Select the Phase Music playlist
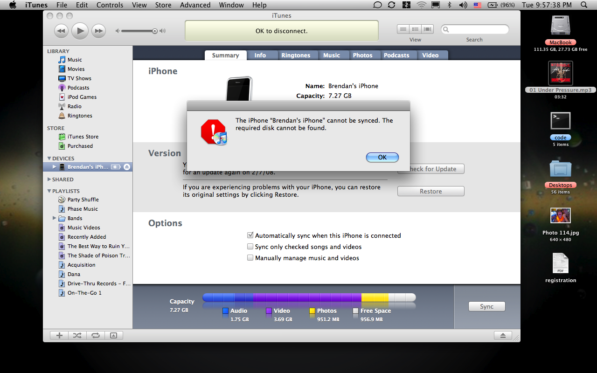The image size is (597, 373). 78,209
